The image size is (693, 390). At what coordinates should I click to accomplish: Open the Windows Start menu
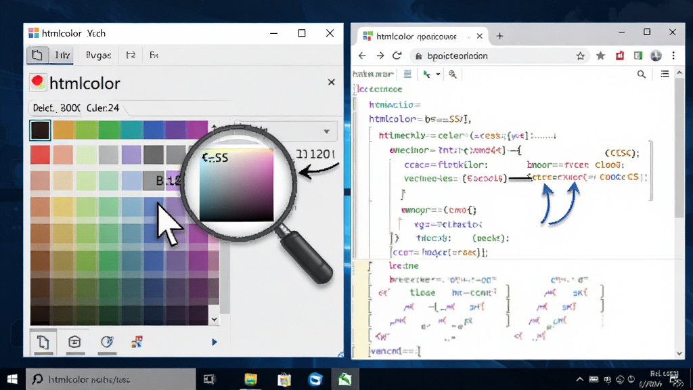tap(12, 379)
